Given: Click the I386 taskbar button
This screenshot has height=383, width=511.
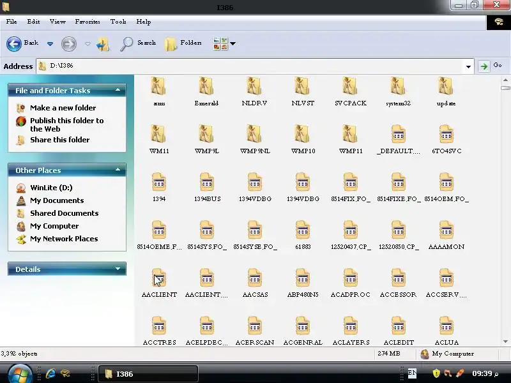Looking at the screenshot, I should (148, 373).
